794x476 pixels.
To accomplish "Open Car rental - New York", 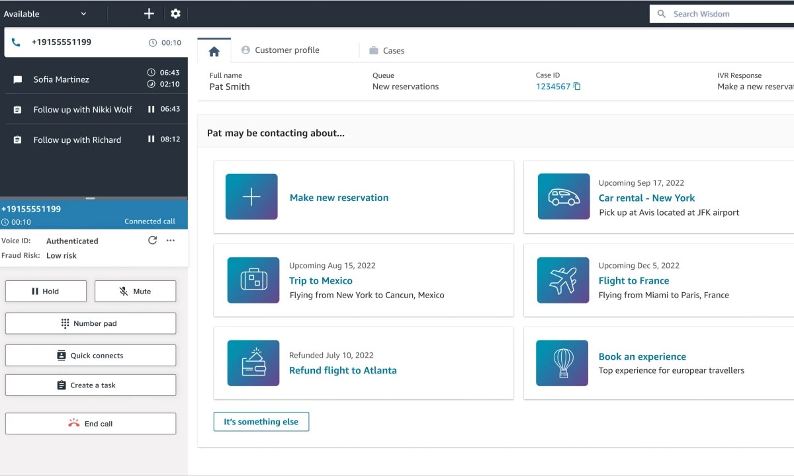I will tap(647, 198).
